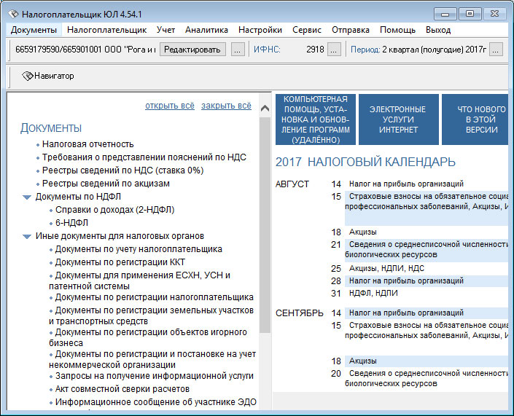Open Документы по регистрации некоммерческой организации
The height and width of the screenshot is (416, 514).
point(153,359)
